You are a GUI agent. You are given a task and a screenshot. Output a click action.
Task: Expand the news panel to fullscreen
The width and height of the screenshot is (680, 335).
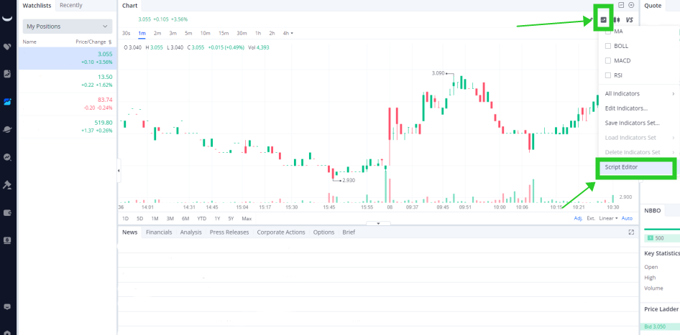(631, 232)
